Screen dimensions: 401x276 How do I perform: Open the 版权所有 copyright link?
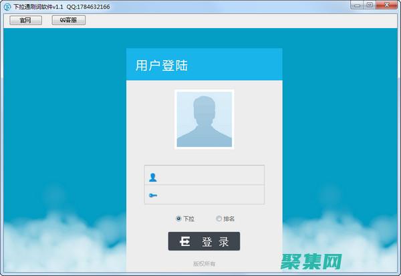pos(204,263)
